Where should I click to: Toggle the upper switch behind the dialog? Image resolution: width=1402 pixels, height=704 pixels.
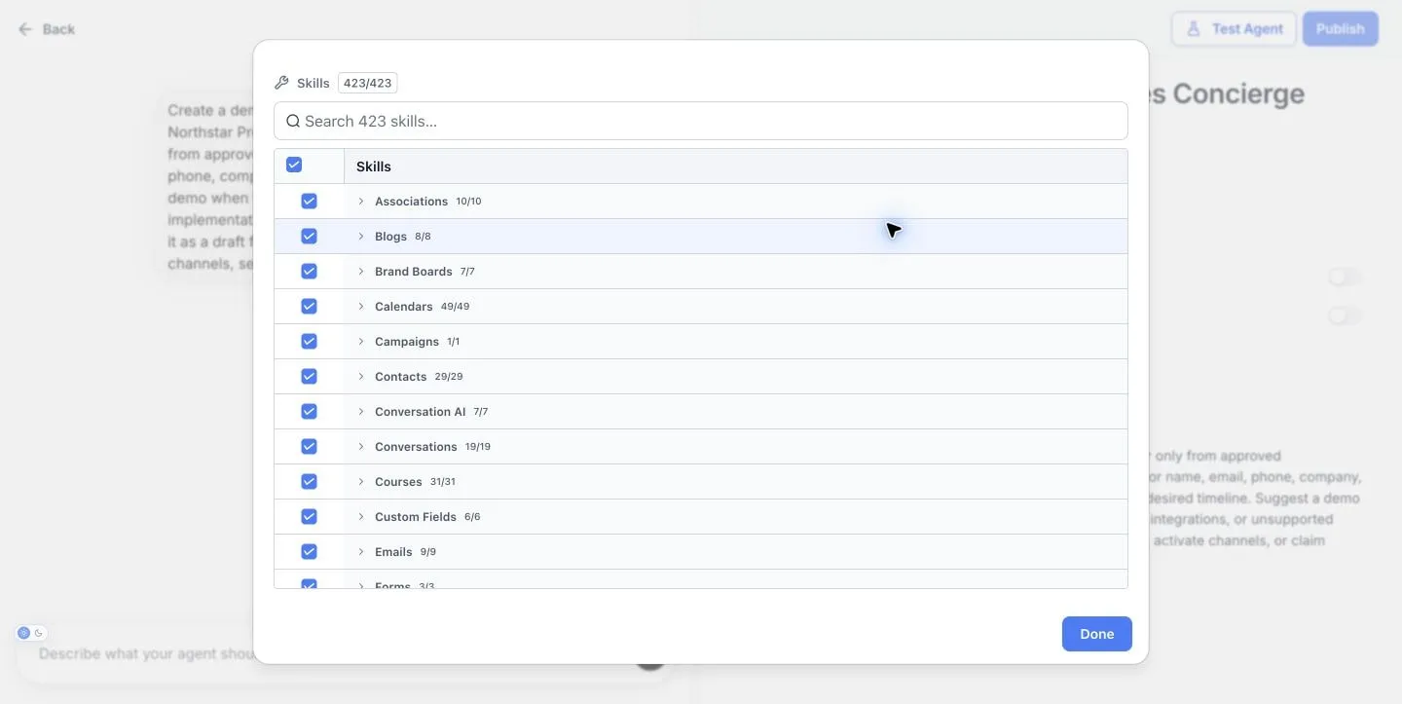pos(1346,278)
